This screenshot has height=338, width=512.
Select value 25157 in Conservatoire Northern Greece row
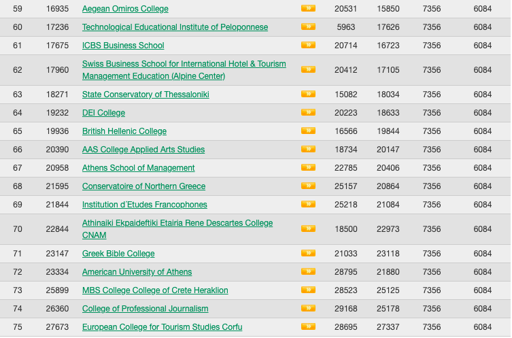click(x=346, y=186)
